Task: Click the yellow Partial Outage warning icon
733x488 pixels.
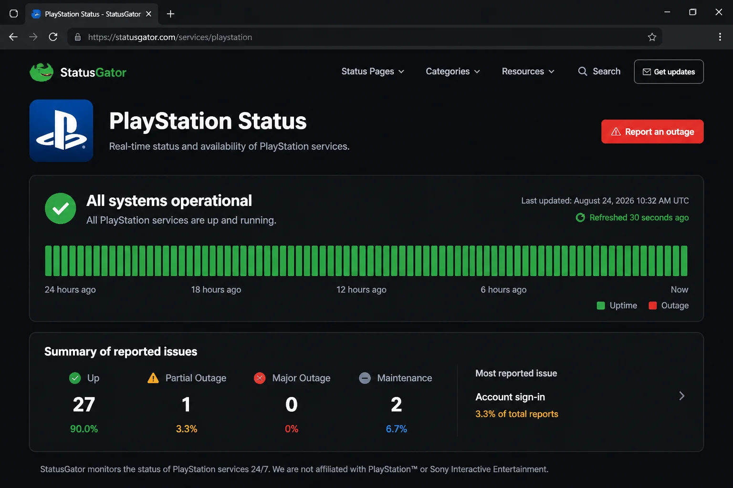Action: coord(153,378)
